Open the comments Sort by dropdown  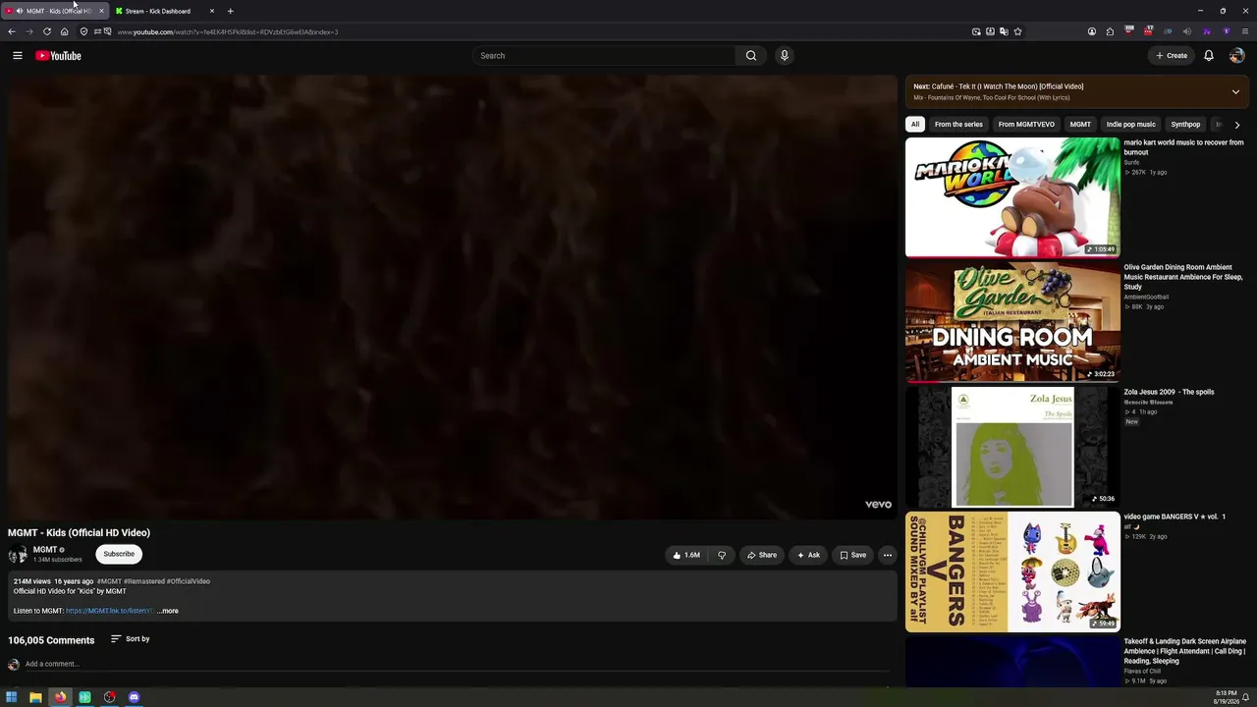[130, 639]
